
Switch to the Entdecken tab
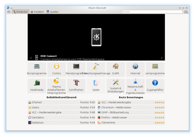21,12
